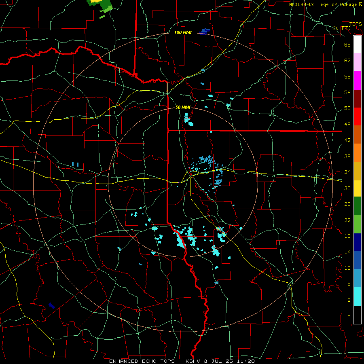The height and width of the screenshot is (364, 364).
Task: Pick the 2 legend value
Action: (349, 300)
